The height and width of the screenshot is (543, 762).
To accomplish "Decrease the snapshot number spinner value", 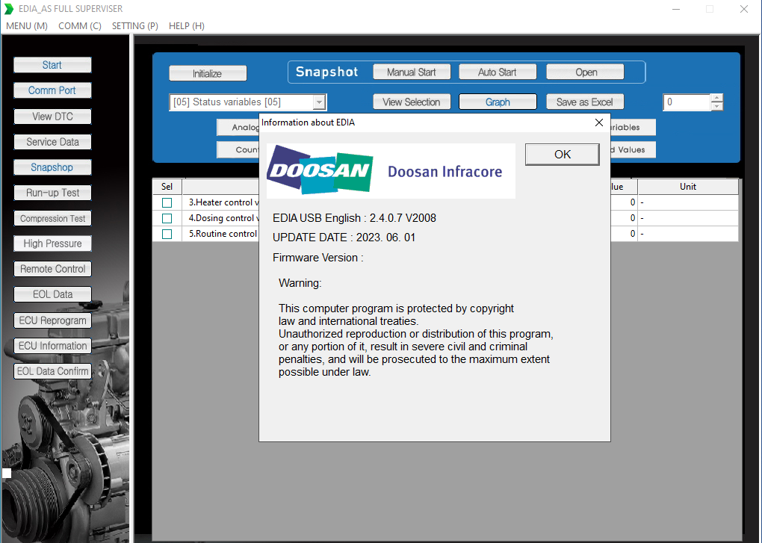I will click(x=717, y=106).
